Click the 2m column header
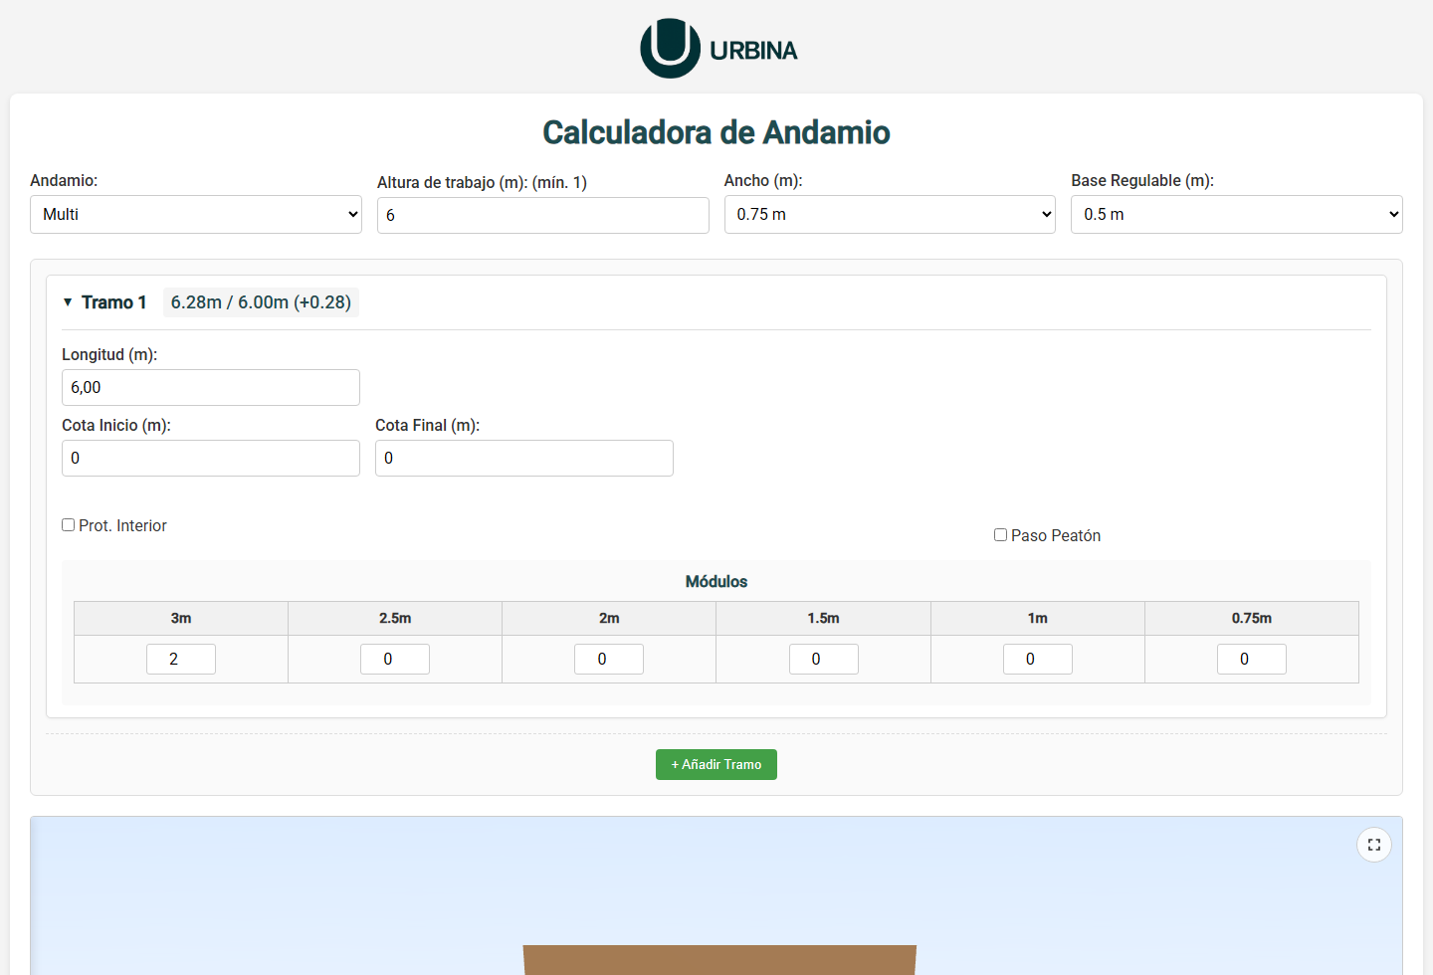This screenshot has width=1433, height=975. [609, 619]
